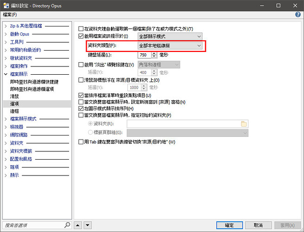Screen dimensions: 304x232
Task: Click the up arrow button beside search
Action: [78, 225]
